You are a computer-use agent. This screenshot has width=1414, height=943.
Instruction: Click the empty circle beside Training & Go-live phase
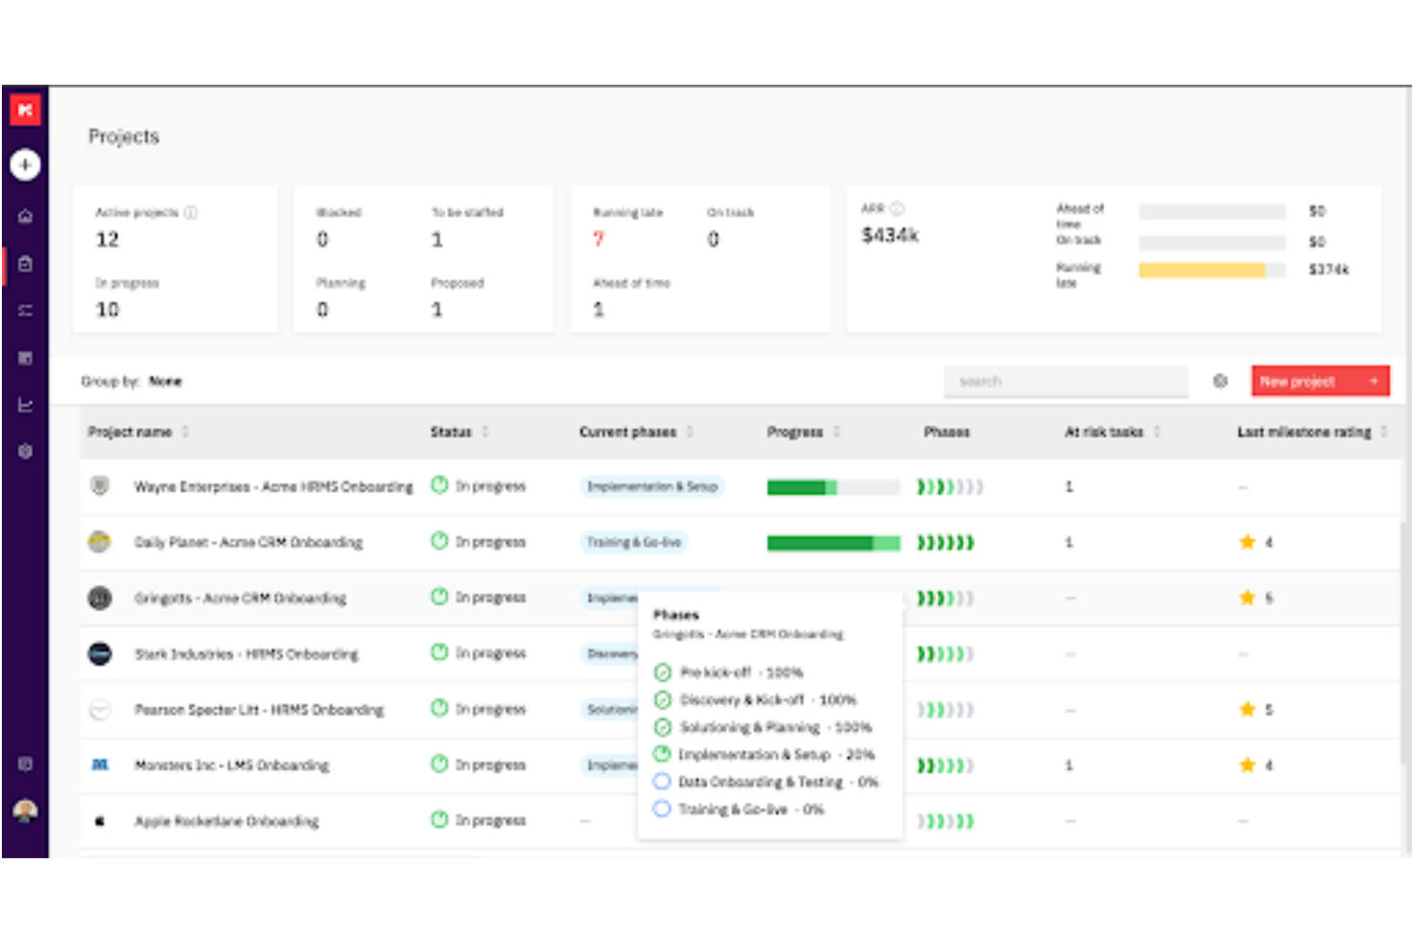coord(661,809)
